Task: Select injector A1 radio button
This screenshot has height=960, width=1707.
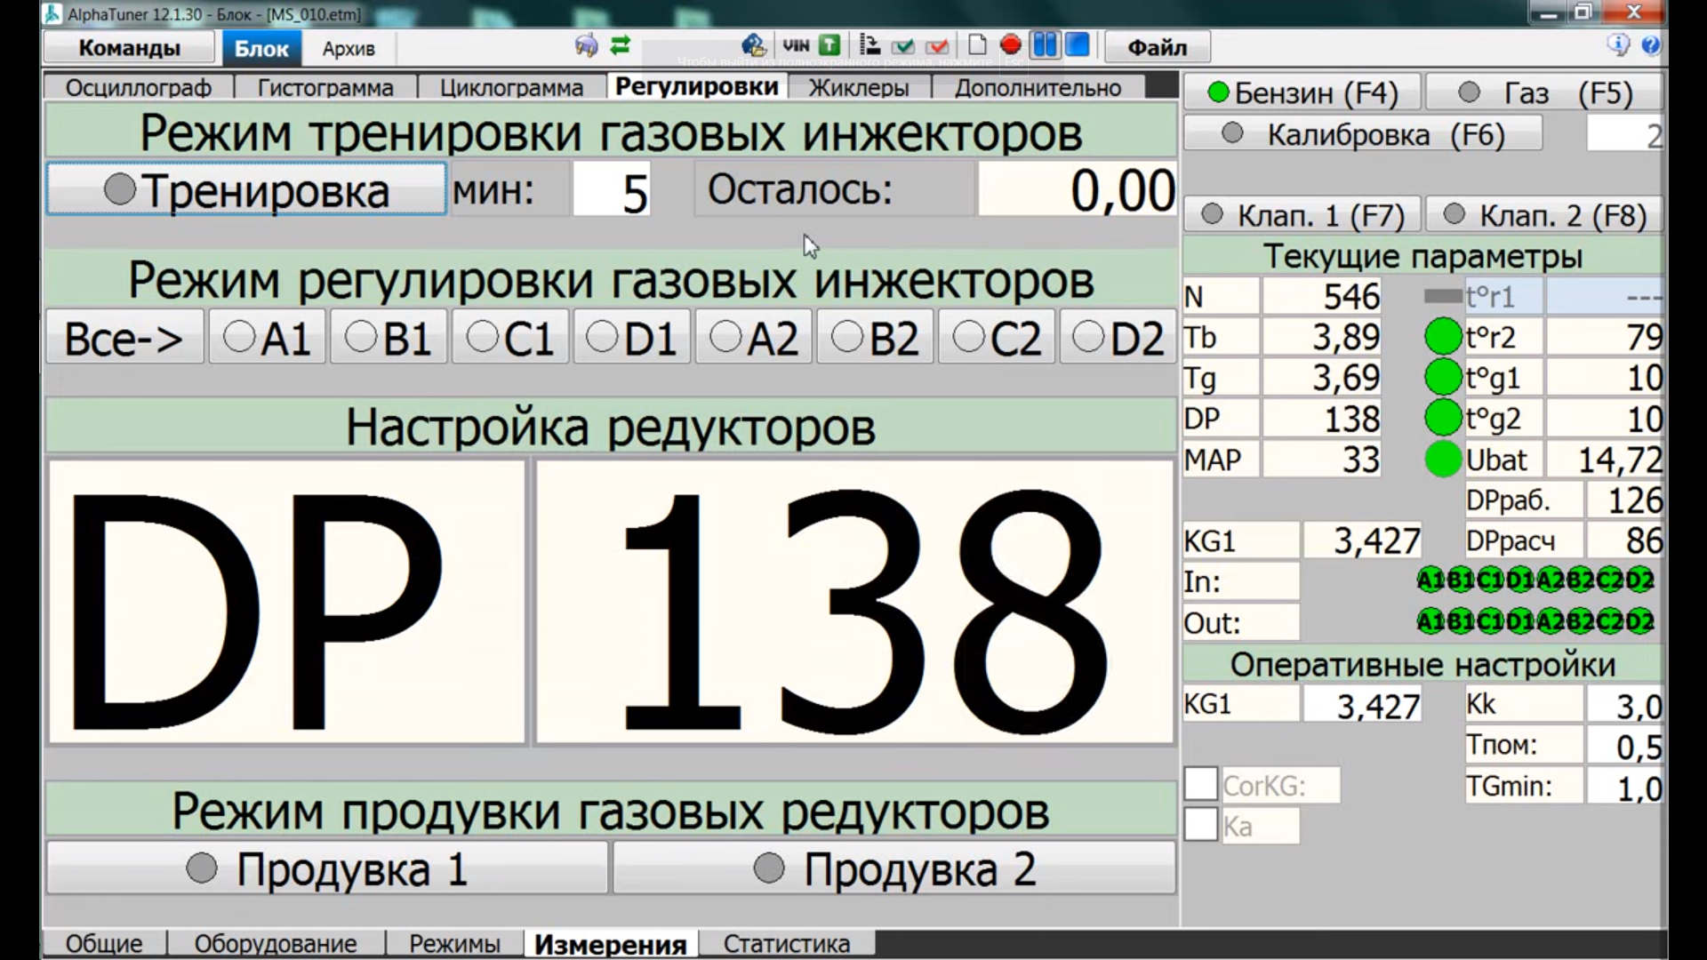Action: pos(268,338)
